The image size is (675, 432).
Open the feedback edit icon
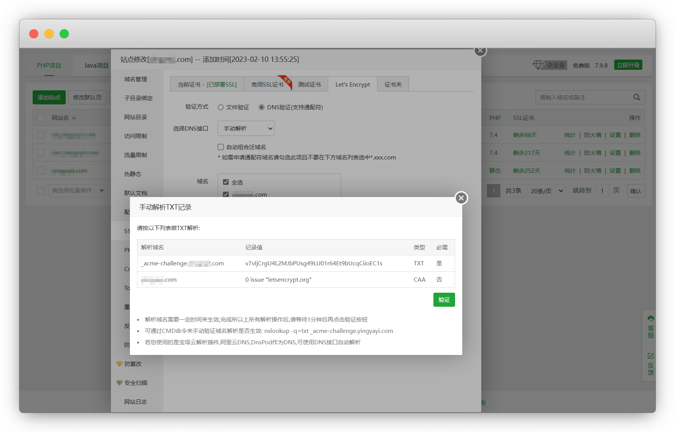pyautogui.click(x=651, y=356)
